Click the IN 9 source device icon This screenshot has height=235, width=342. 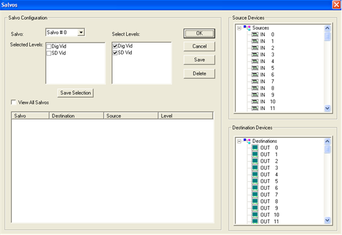(255, 95)
